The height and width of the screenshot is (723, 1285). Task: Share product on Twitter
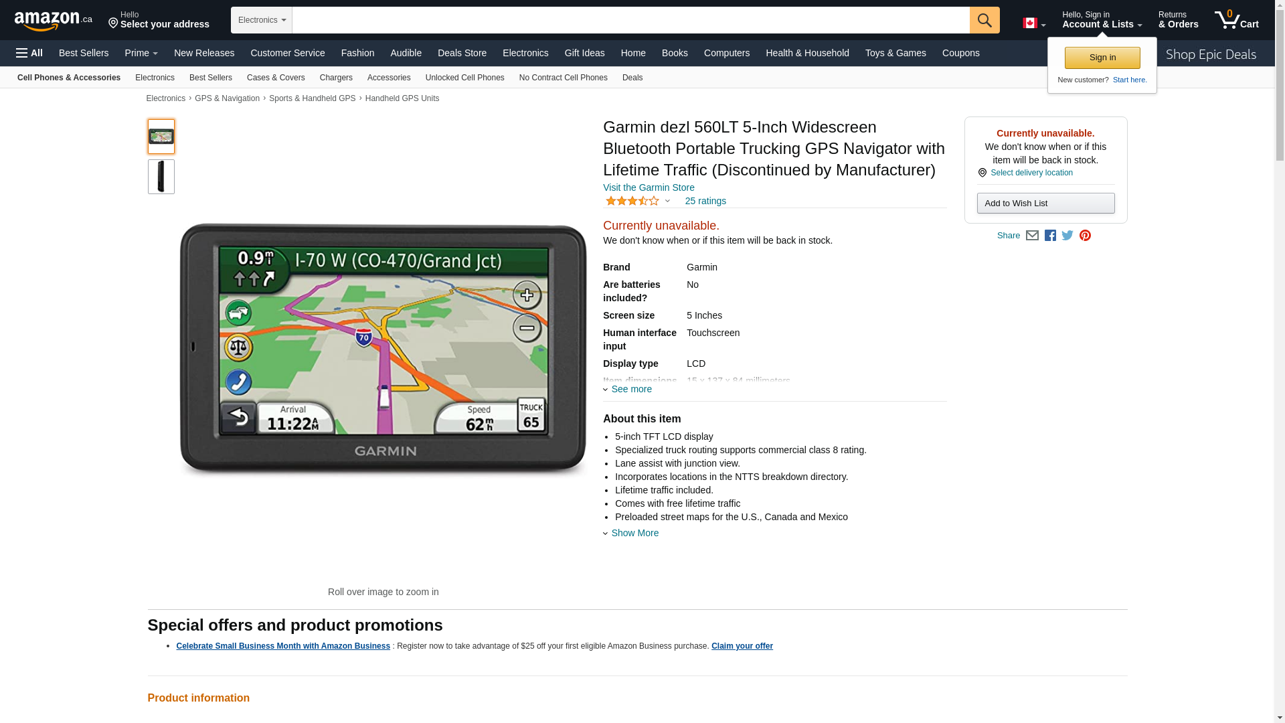coord(1067,236)
